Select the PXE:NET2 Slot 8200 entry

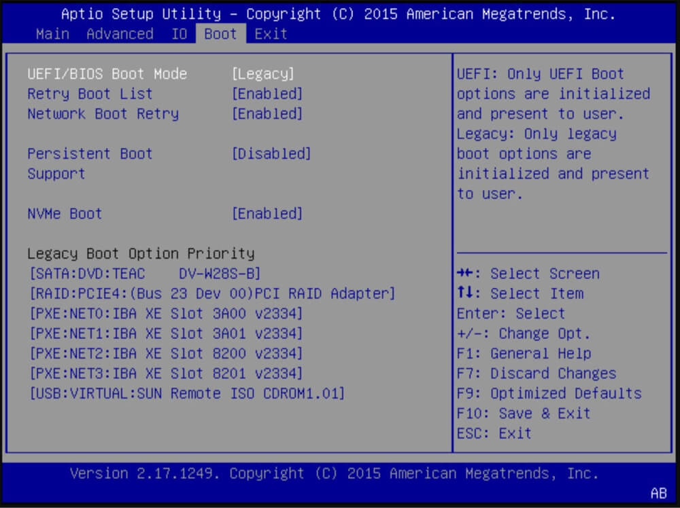point(167,353)
